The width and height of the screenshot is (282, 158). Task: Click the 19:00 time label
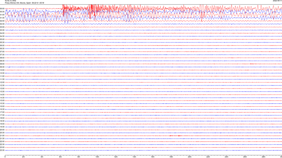2,124
